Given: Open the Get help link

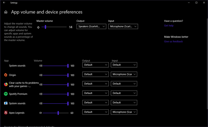Looking at the screenshot, I should tap(168, 26).
